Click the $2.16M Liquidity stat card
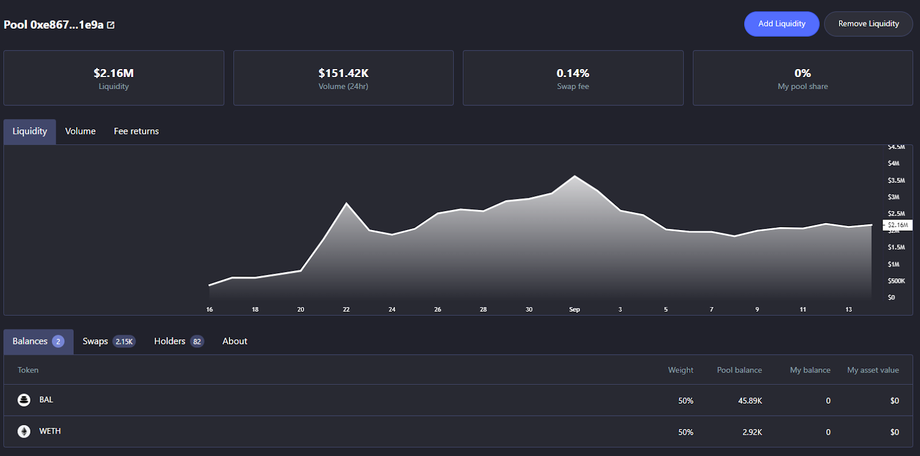Image resolution: width=920 pixels, height=456 pixels. click(x=114, y=78)
